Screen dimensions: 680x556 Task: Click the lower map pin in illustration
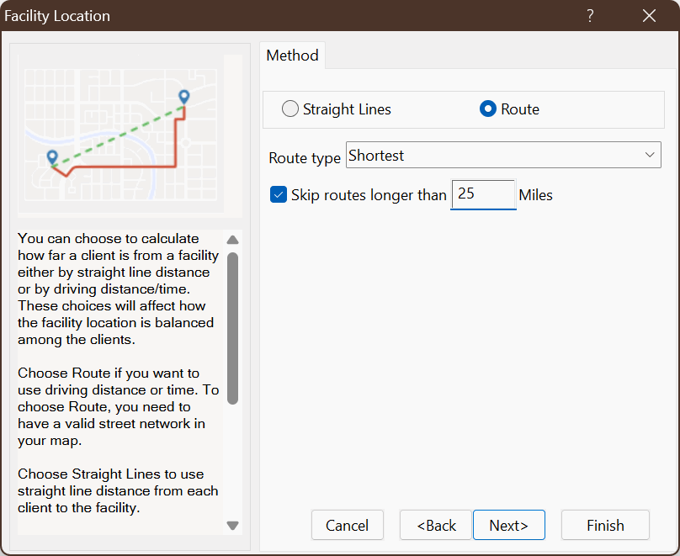coord(52,157)
